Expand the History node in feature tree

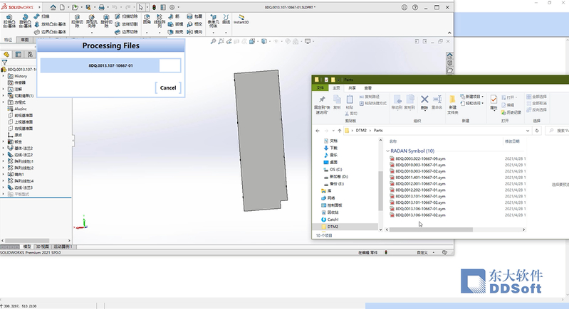[4, 76]
